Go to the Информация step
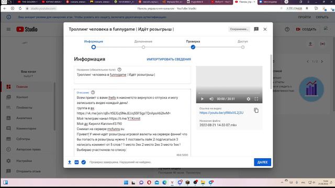The height and width of the screenshot is (188, 335). point(93,44)
